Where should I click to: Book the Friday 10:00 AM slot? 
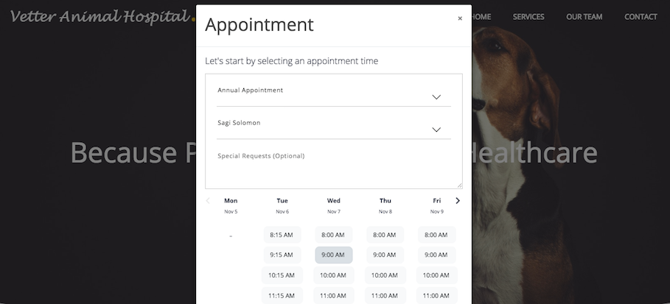click(436, 275)
